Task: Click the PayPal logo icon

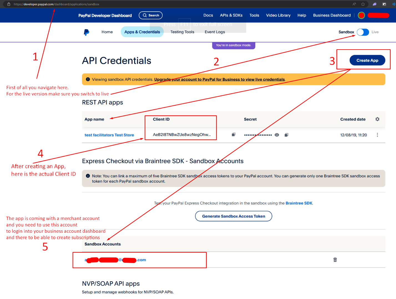Action: pyautogui.click(x=87, y=32)
